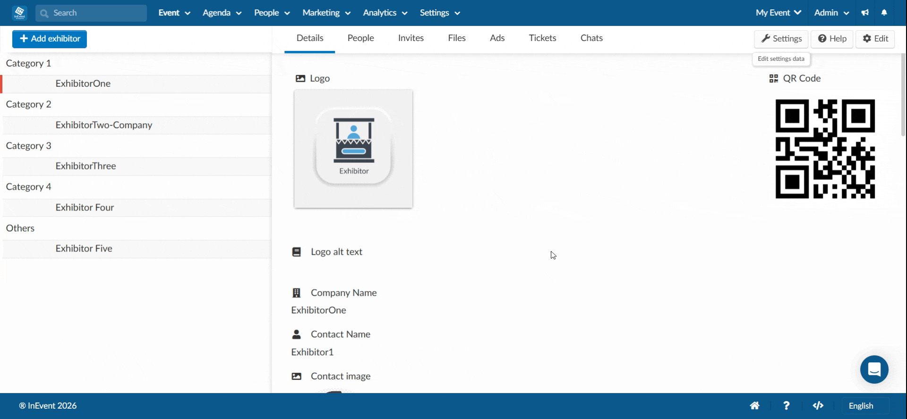Switch to the Details tab

310,38
